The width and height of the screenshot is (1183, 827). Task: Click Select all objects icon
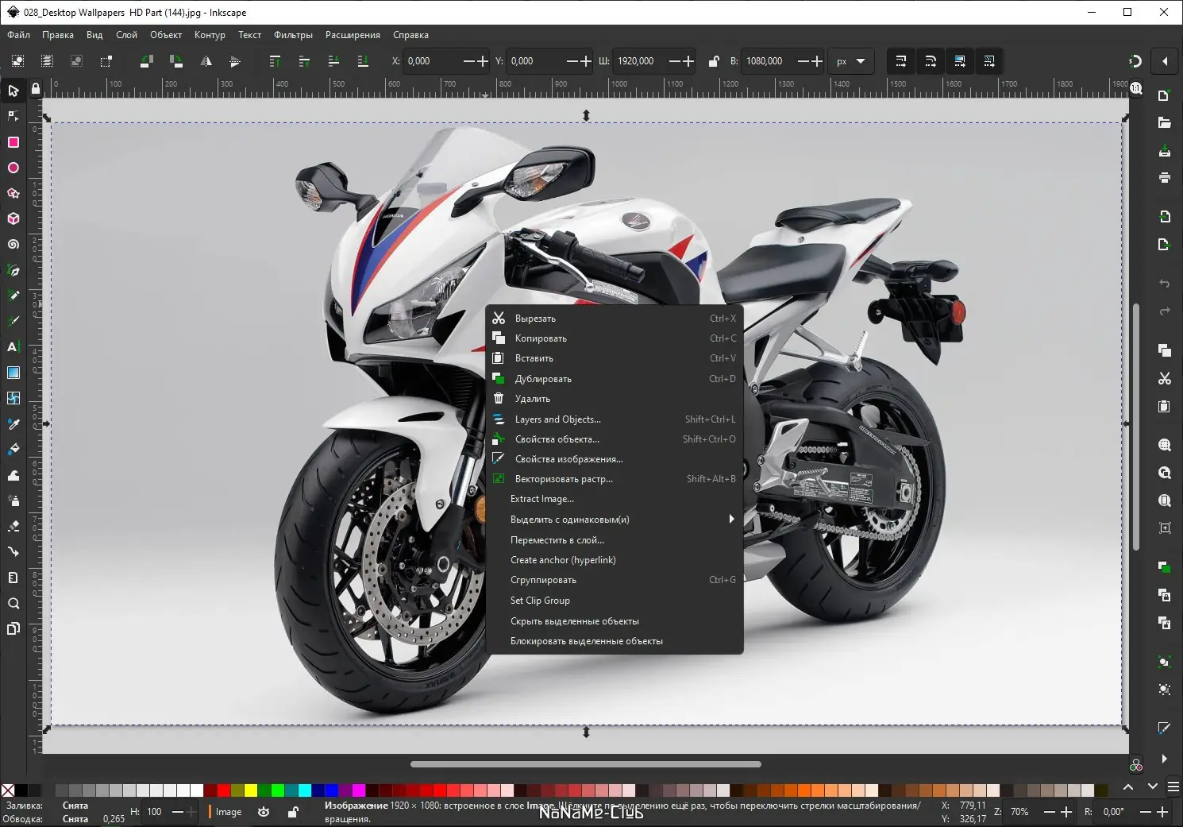[17, 61]
